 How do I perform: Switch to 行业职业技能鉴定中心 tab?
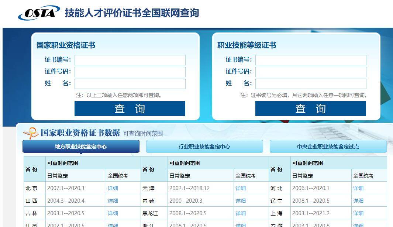point(204,147)
